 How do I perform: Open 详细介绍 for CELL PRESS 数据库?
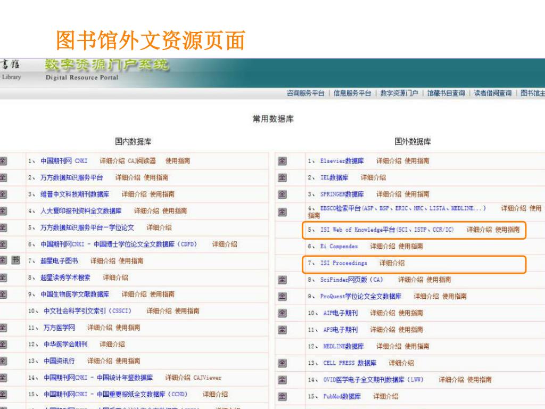pyautogui.click(x=401, y=363)
